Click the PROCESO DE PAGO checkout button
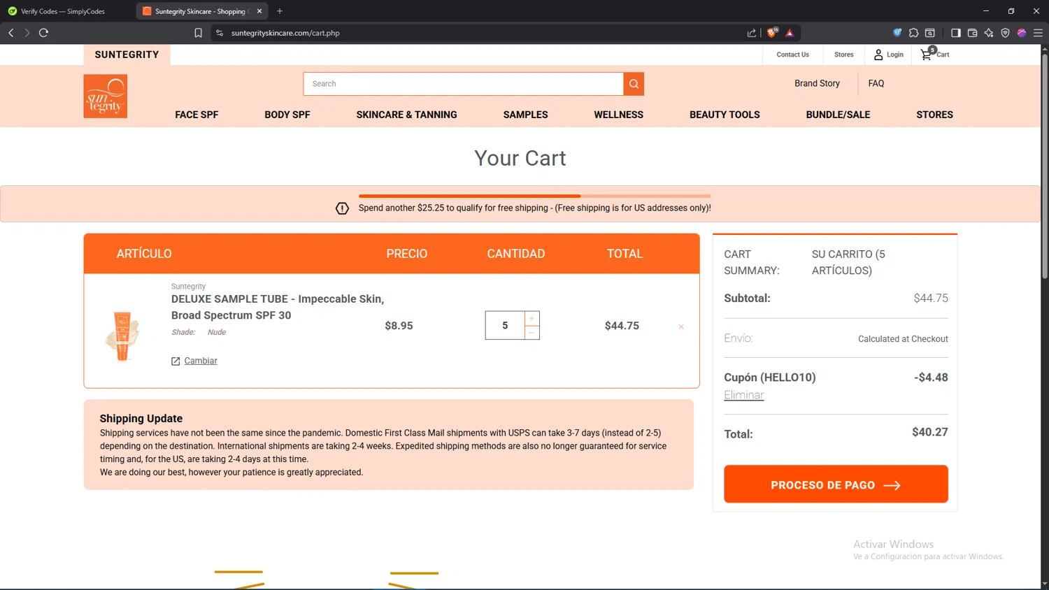 pos(836,484)
